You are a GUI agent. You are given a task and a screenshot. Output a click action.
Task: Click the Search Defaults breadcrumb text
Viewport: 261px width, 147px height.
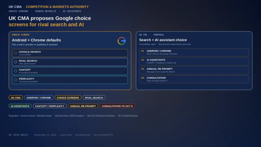(x=45, y=11)
